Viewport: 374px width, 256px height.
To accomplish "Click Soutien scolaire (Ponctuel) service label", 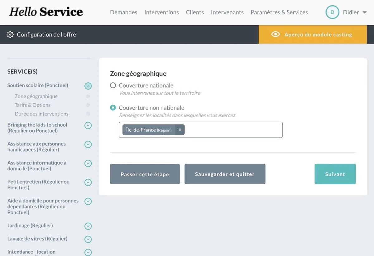I will click(38, 85).
